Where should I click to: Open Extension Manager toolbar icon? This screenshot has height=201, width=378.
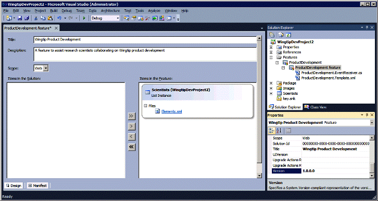tap(162, 18)
